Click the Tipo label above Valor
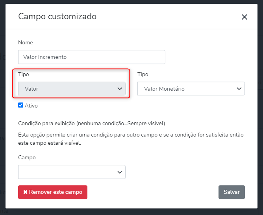The width and height of the screenshot is (263, 215). [24, 74]
